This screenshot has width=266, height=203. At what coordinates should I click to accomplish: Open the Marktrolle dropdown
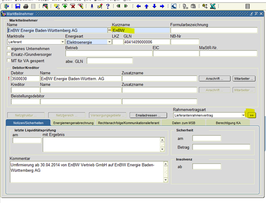click(x=62, y=42)
